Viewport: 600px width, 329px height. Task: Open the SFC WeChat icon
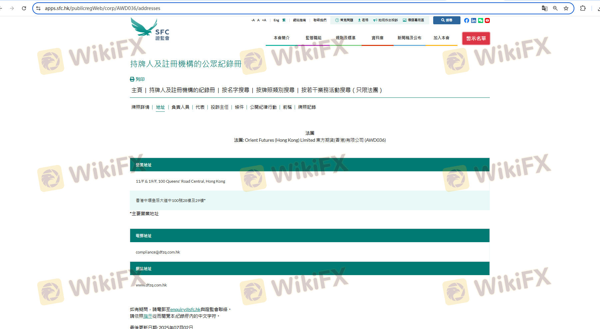click(480, 21)
